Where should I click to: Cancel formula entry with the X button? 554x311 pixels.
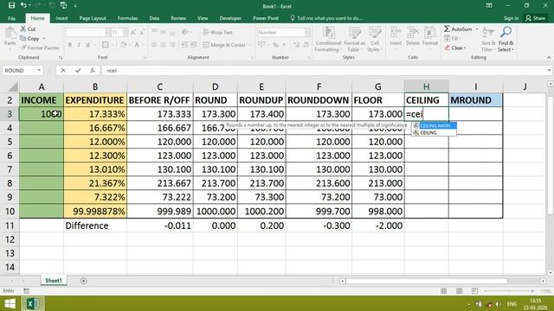pyautogui.click(x=63, y=71)
